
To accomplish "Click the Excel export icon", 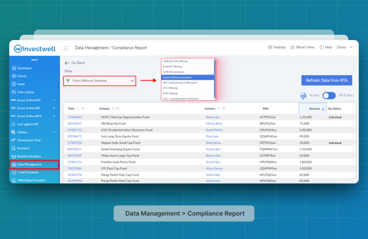I will (303, 96).
